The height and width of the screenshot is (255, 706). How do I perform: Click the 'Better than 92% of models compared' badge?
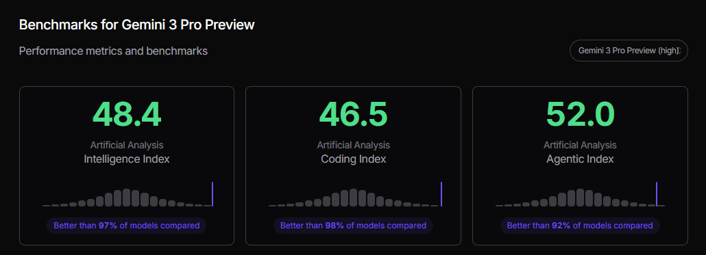[x=580, y=226]
